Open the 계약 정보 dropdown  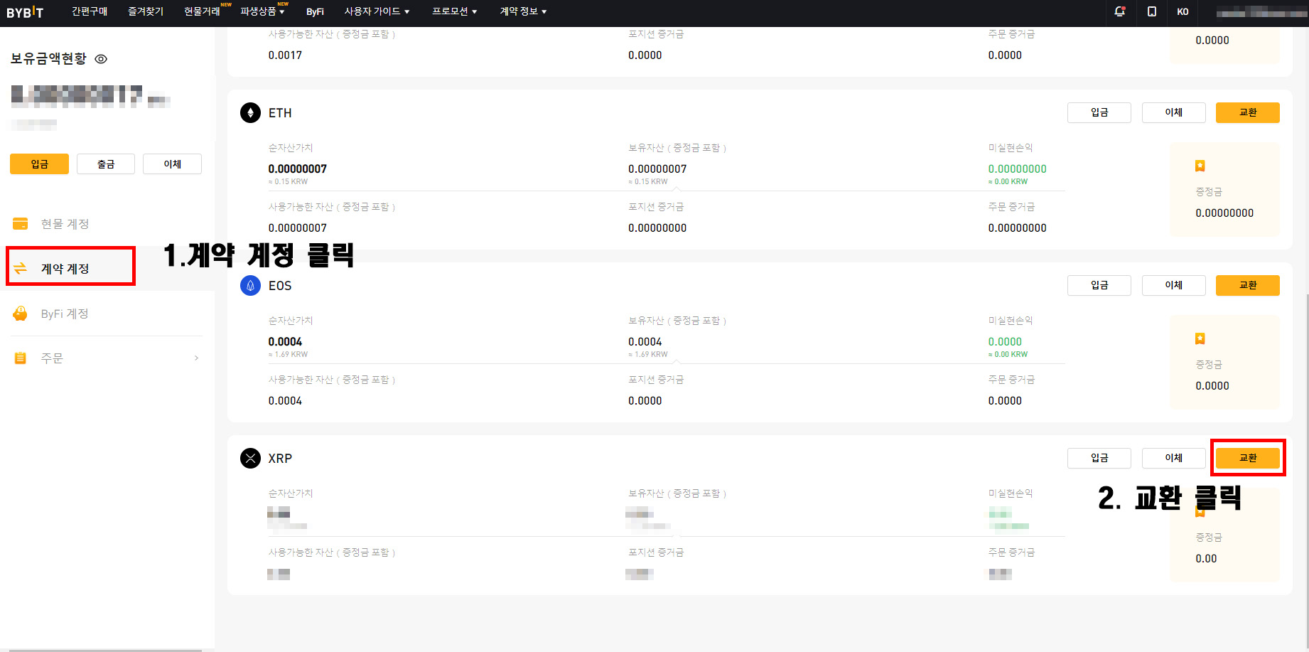(523, 11)
